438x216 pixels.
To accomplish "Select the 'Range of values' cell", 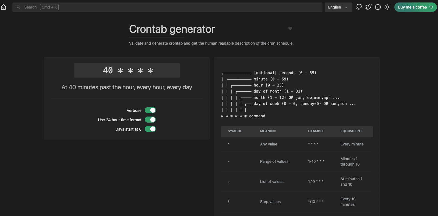I will click(x=274, y=161).
